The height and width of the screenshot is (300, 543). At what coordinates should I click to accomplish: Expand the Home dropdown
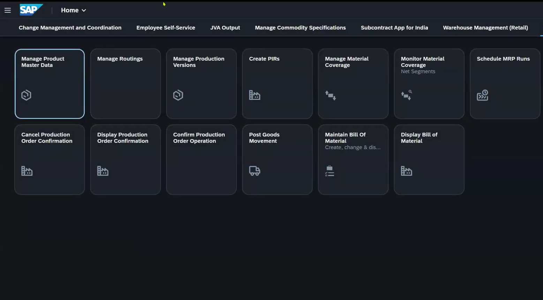click(73, 10)
